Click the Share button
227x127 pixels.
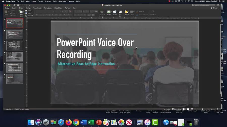click(x=214, y=8)
